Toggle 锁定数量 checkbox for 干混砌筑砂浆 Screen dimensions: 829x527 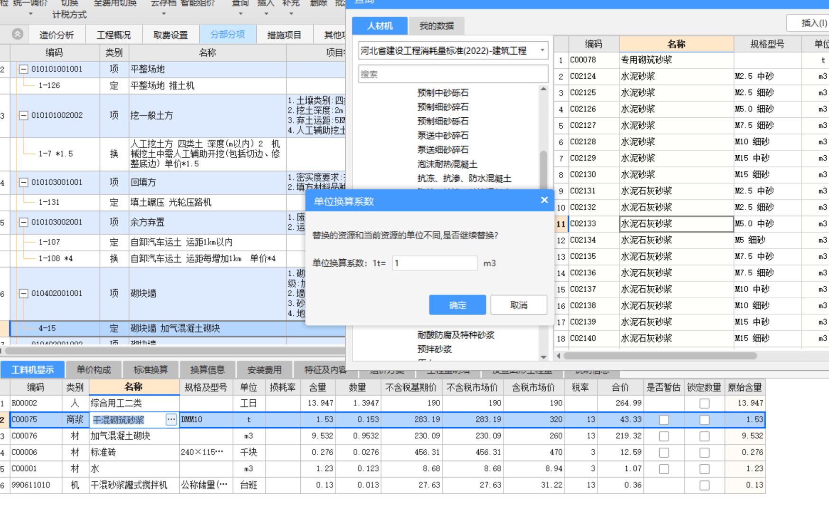(705, 420)
